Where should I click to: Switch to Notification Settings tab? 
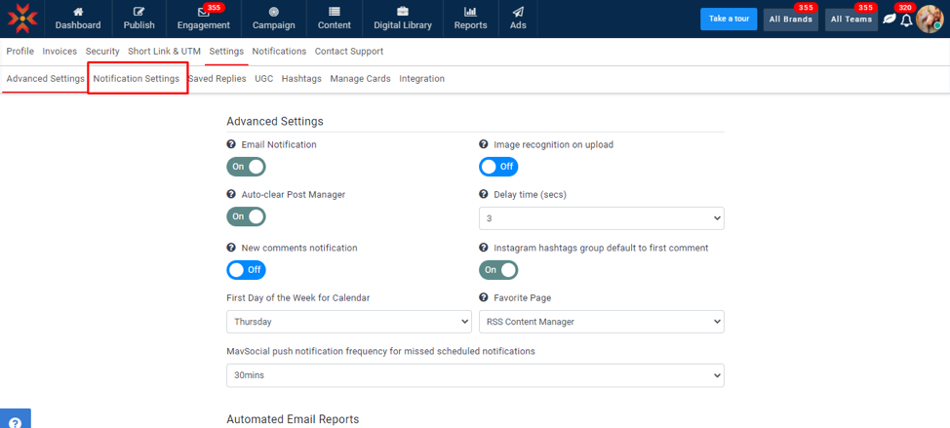[x=137, y=79]
